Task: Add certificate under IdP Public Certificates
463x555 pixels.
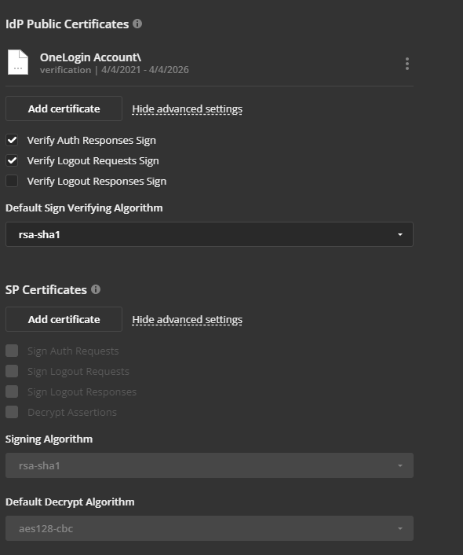Action: [x=64, y=108]
